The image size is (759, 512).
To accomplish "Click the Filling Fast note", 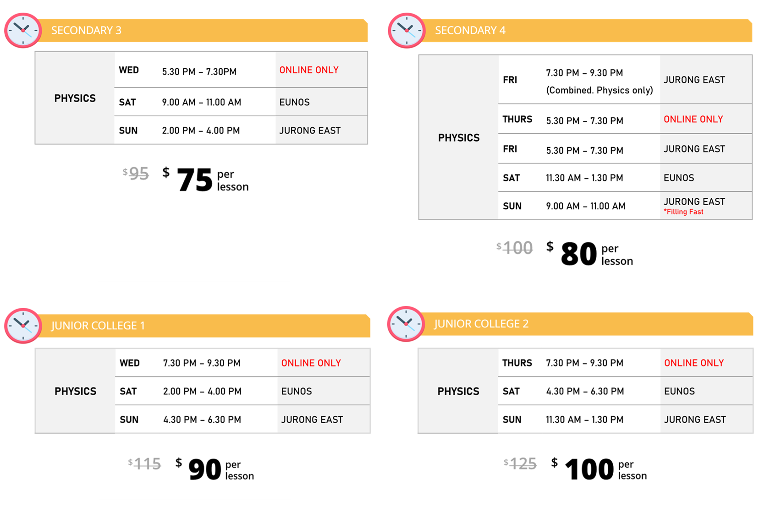I will [x=683, y=212].
